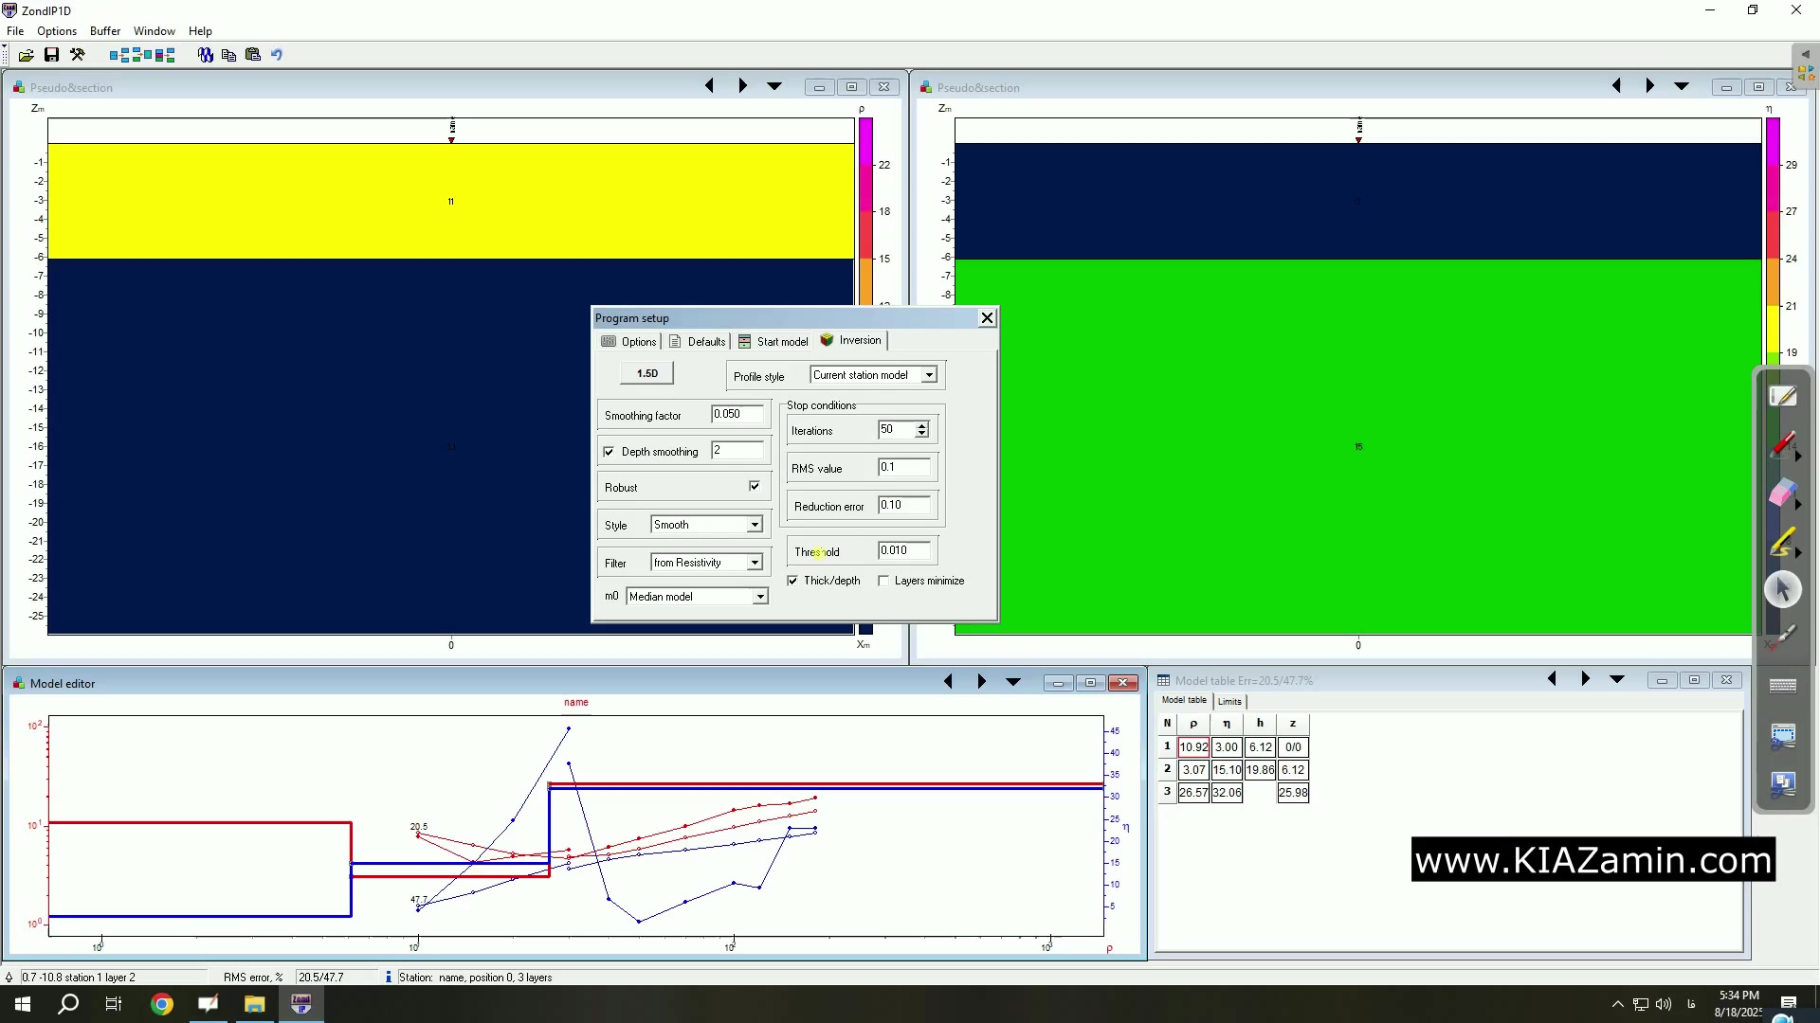The height and width of the screenshot is (1023, 1820).
Task: Open the Profile style dropdown
Action: point(929,375)
